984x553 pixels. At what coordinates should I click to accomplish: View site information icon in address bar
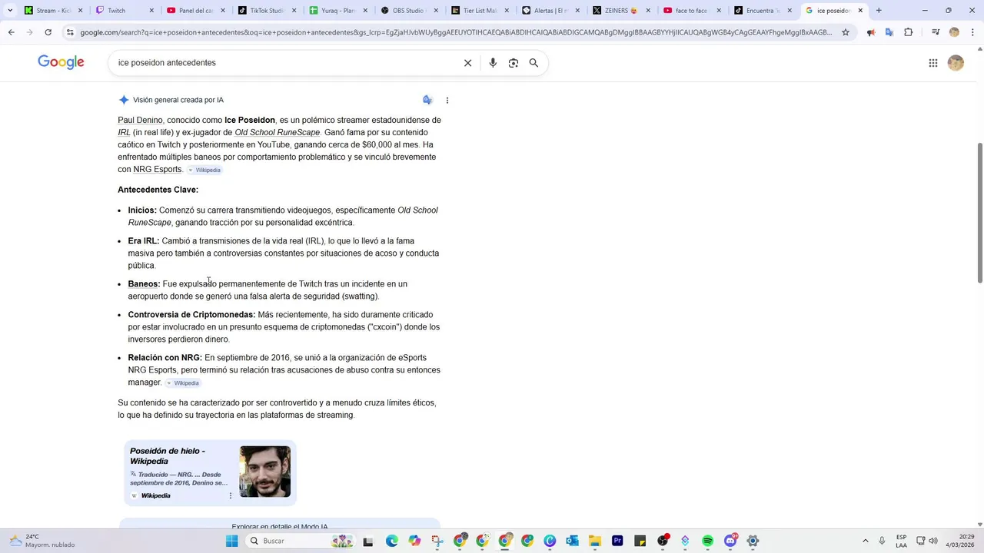pyautogui.click(x=70, y=32)
